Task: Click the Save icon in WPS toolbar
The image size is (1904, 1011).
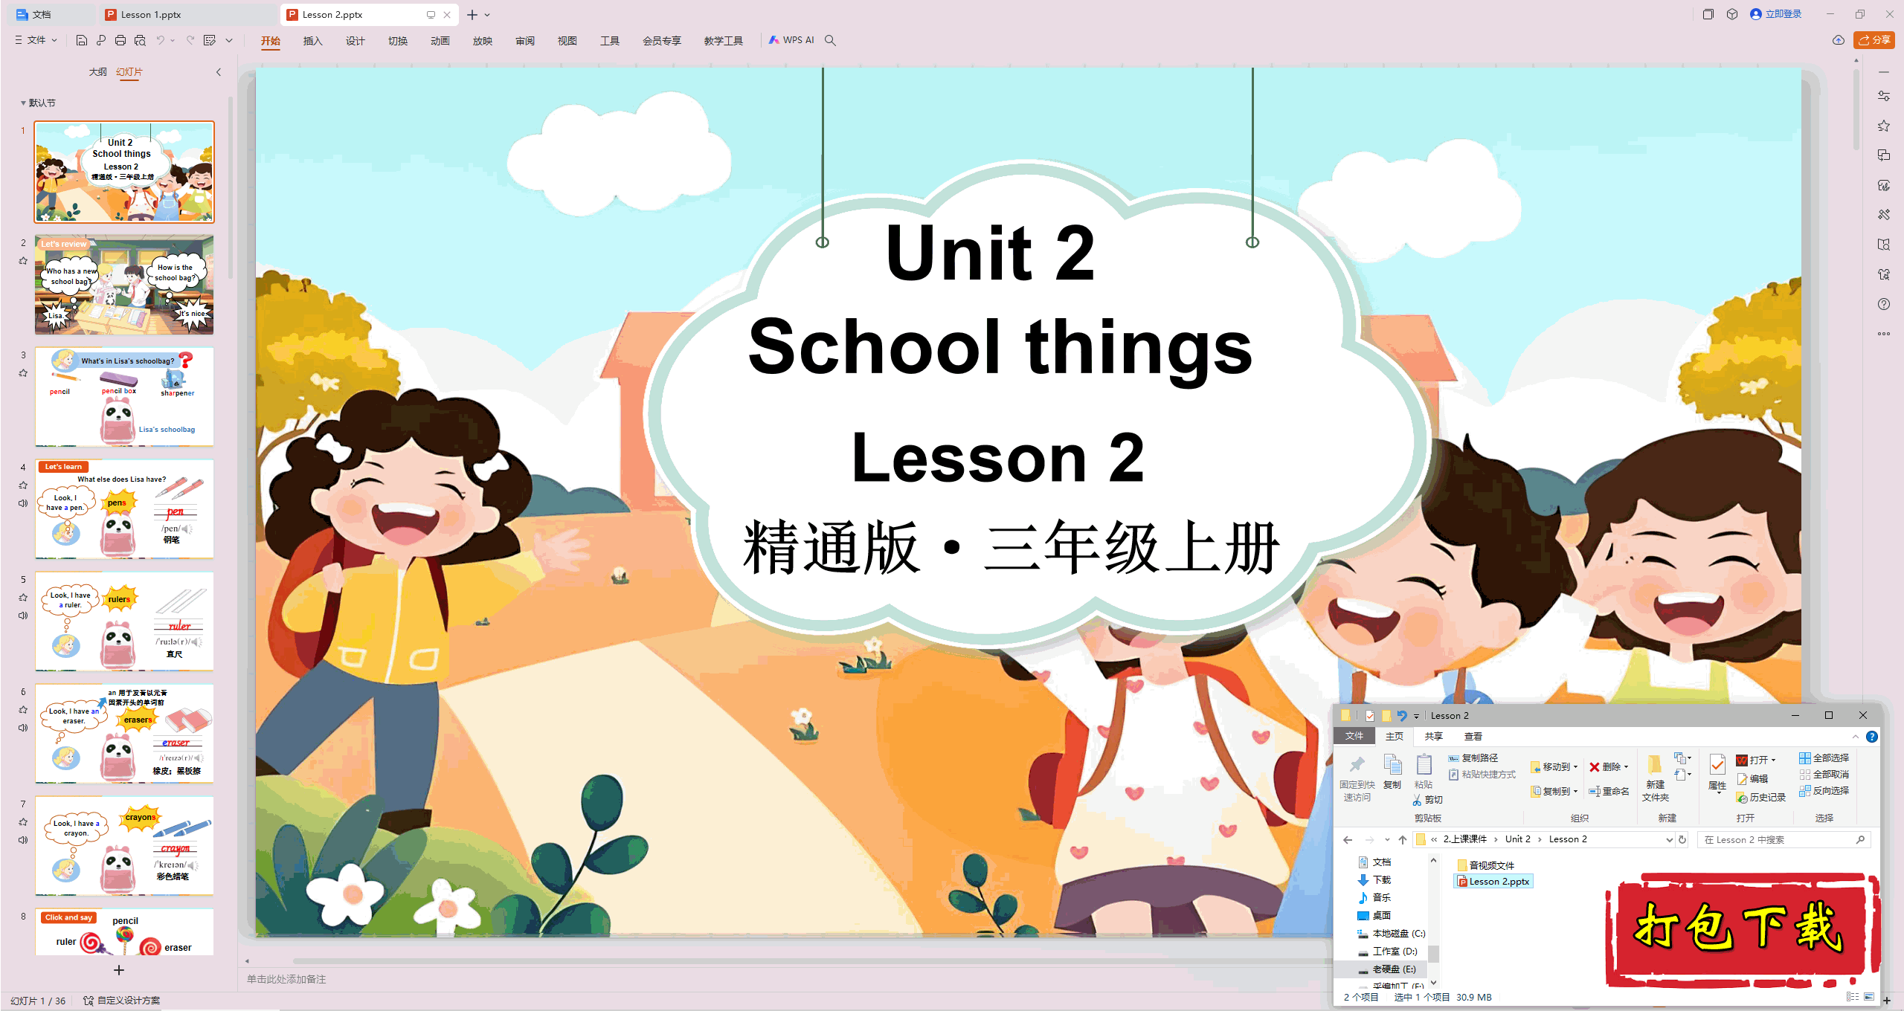Action: (82, 40)
